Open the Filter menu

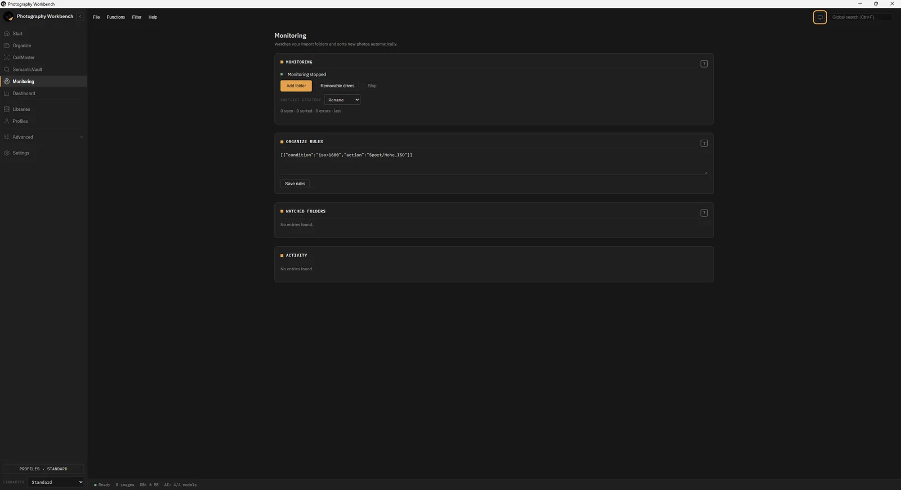coord(137,17)
